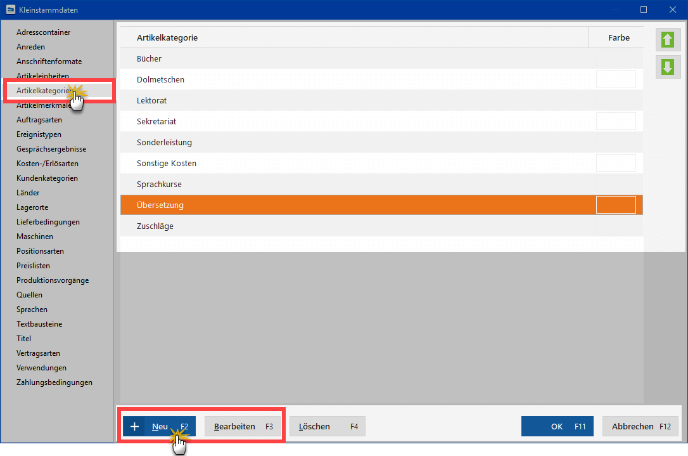
Task: Go to Auftragsarten sidebar entry
Action: pos(39,119)
